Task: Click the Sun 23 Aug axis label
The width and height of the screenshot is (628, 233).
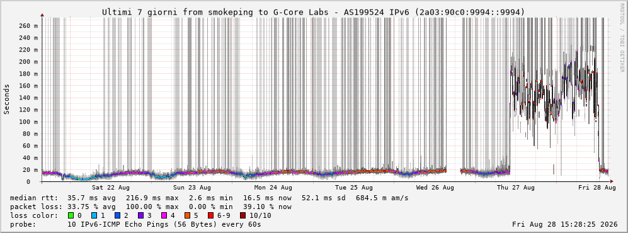Action: tap(192, 188)
